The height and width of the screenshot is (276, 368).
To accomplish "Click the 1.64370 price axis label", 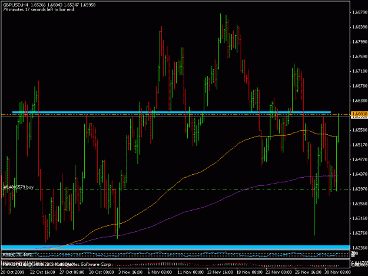I will tap(360, 174).
